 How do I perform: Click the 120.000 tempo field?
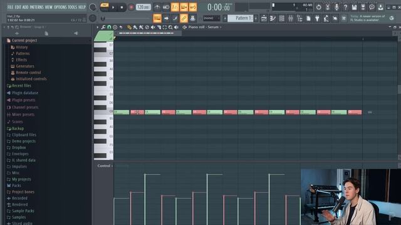[x=143, y=7]
